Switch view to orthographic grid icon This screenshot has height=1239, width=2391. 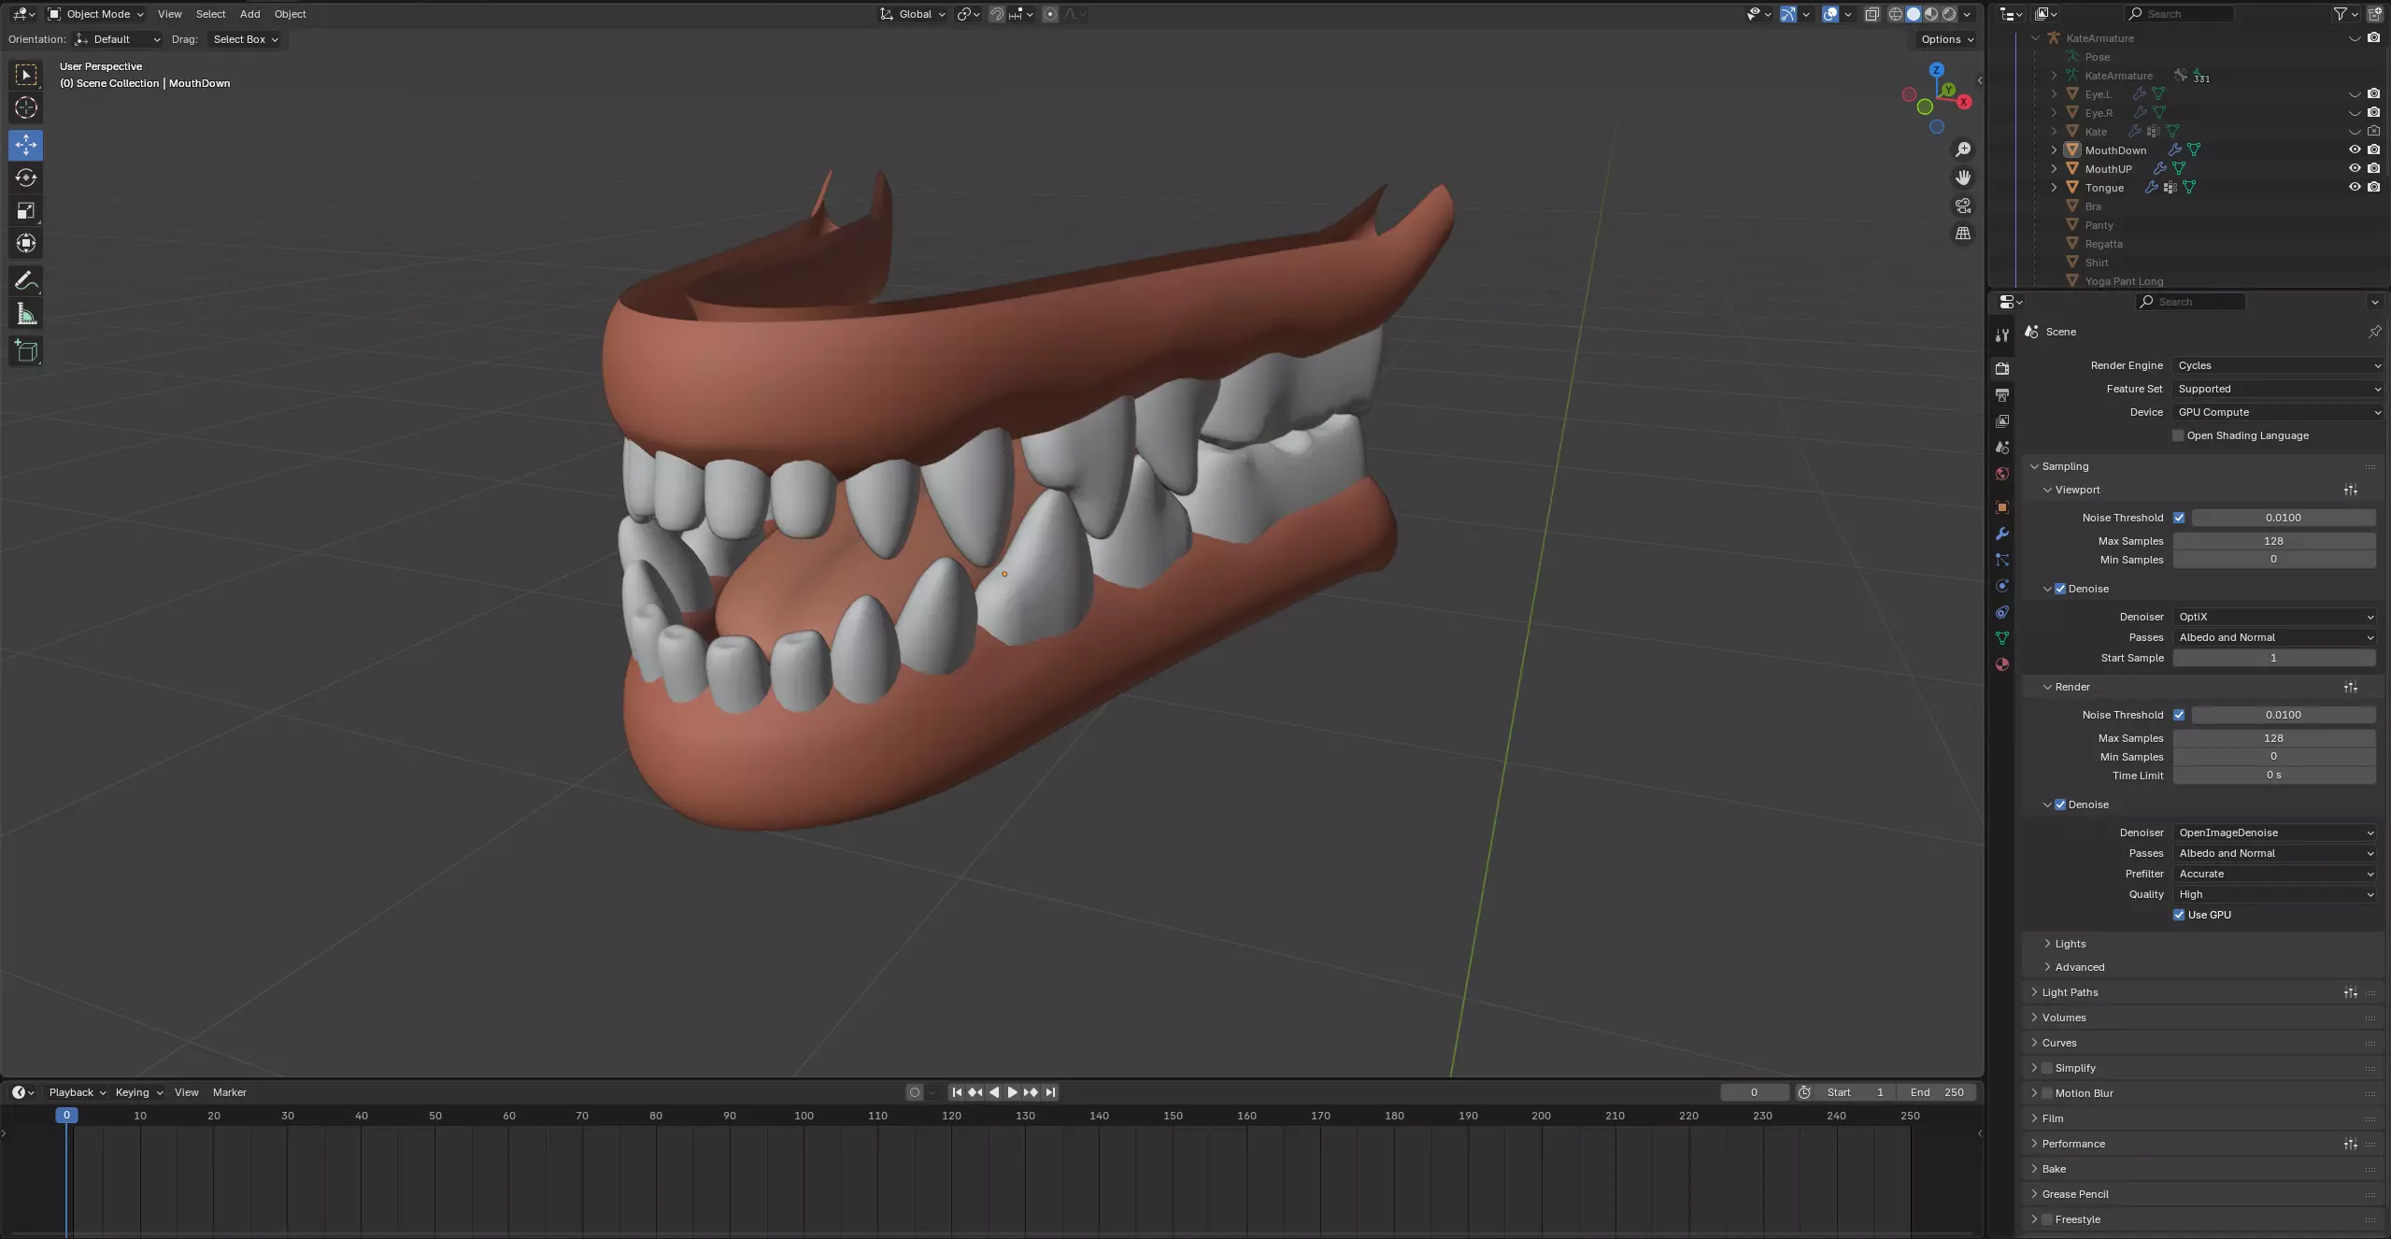(1963, 234)
